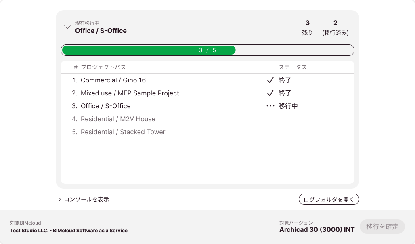
Task: Open the log folder with ログフォルダを開く
Action: 329,199
